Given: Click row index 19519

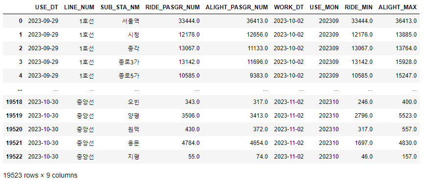Looking at the screenshot, I should point(14,116).
